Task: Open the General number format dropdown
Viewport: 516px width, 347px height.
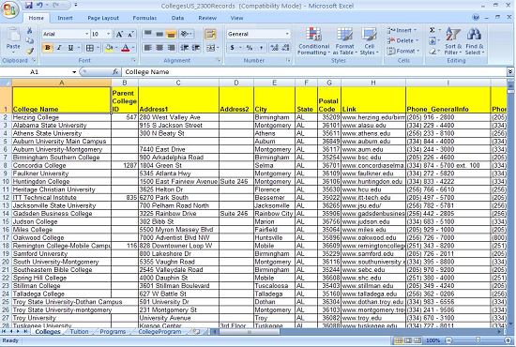Action: tap(287, 34)
